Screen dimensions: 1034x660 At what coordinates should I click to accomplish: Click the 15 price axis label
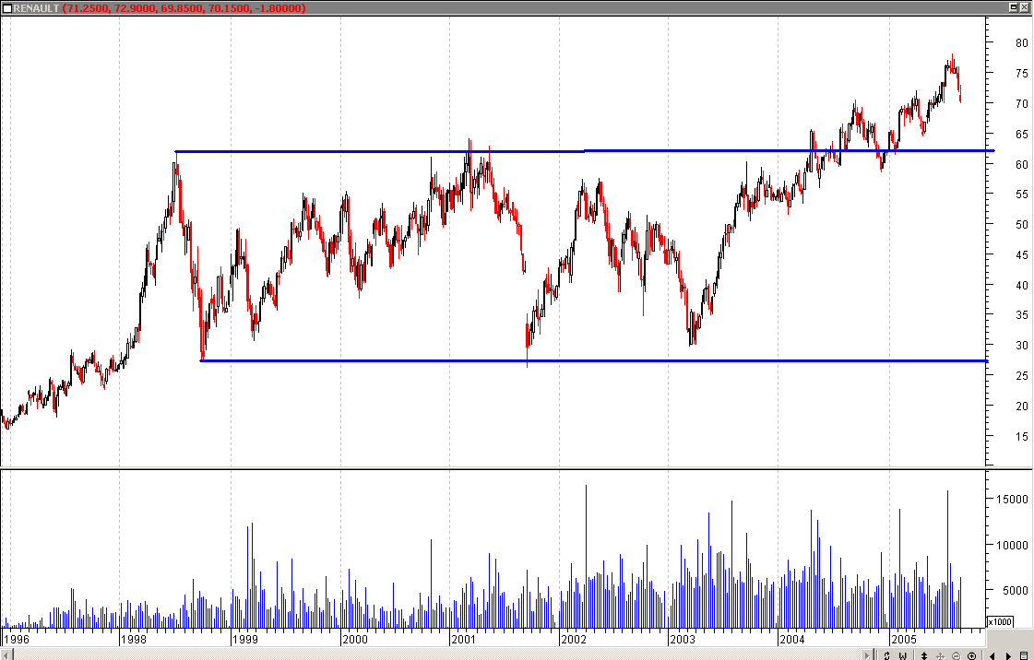point(1021,437)
